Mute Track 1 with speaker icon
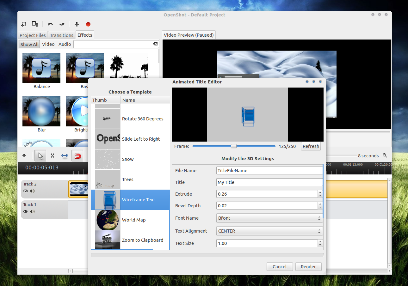Image resolution: width=408 pixels, height=286 pixels. (32, 211)
